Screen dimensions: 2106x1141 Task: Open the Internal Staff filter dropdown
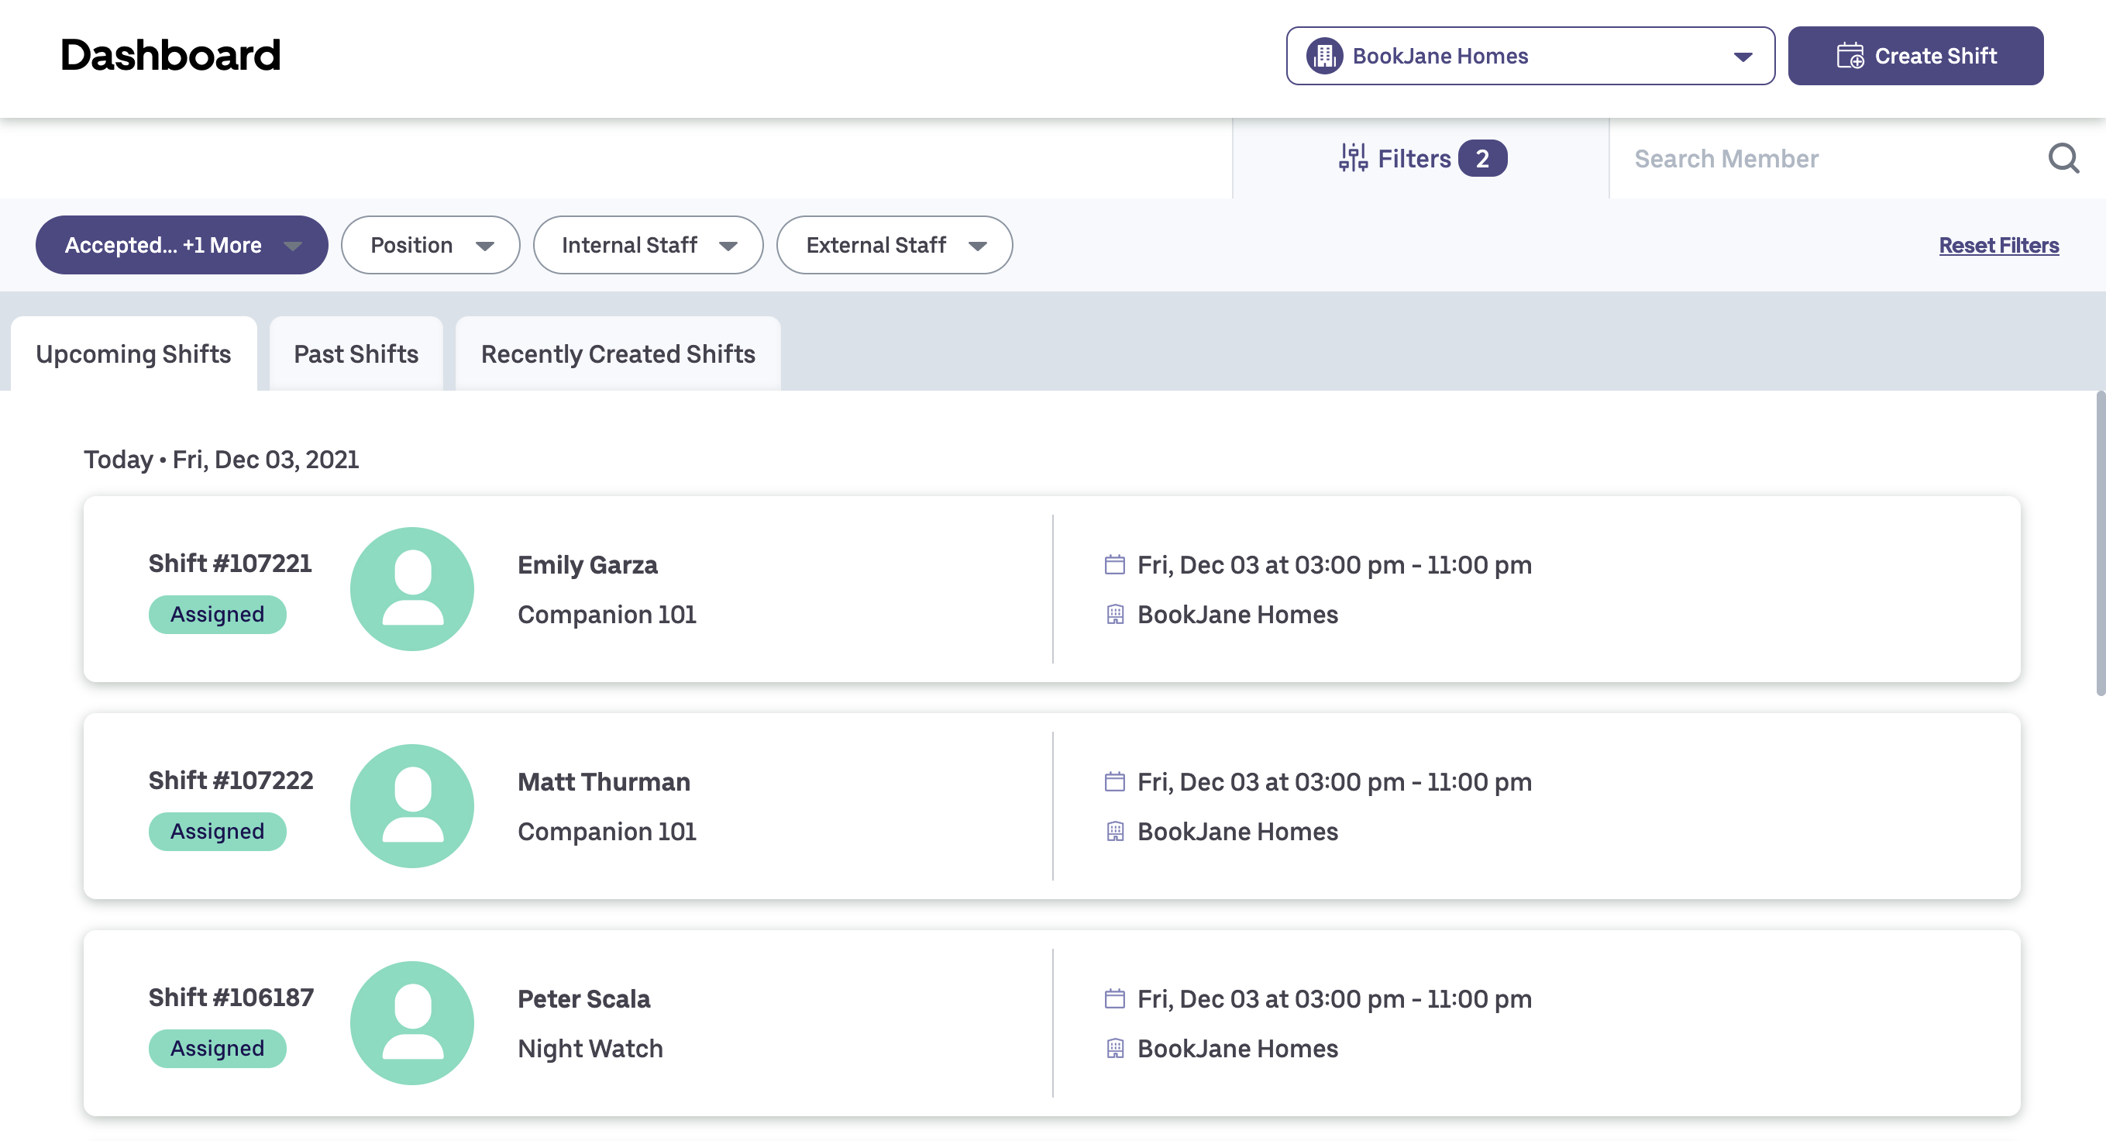pos(648,245)
